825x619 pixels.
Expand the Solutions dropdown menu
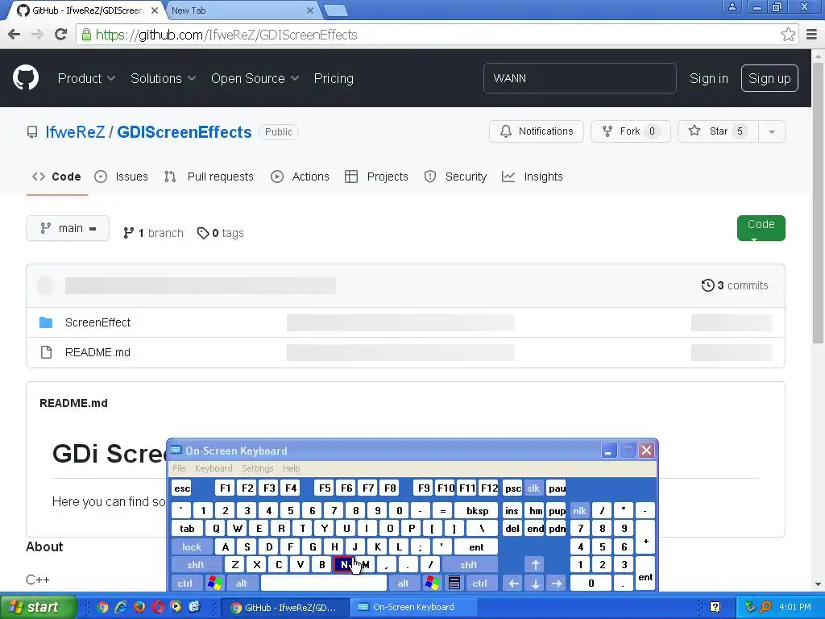163,78
